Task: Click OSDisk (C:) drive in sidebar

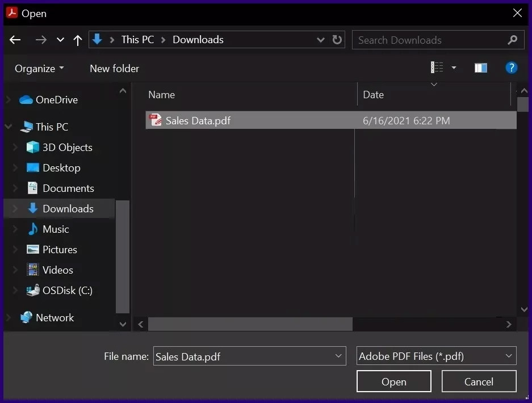Action: pos(67,291)
